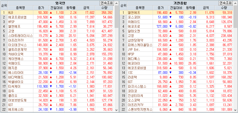Viewport: 238px width, 113px height.
Task: Select 차바이오텍 stock name
Action: [16, 54]
